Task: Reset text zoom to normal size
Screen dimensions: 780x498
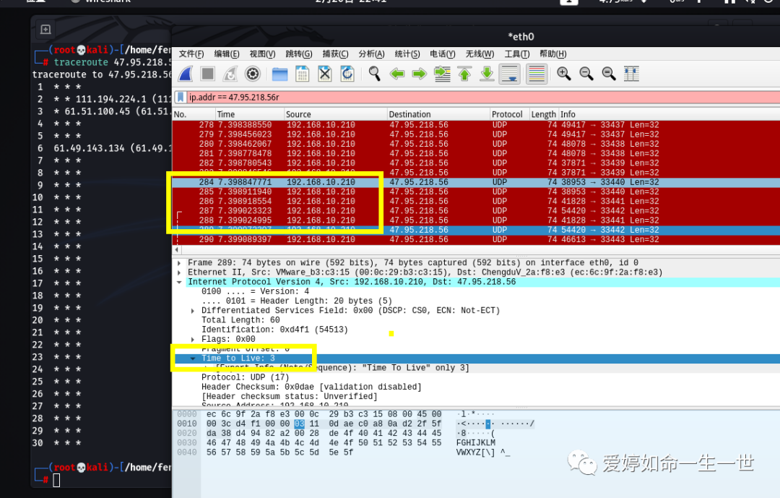Action: [x=609, y=74]
